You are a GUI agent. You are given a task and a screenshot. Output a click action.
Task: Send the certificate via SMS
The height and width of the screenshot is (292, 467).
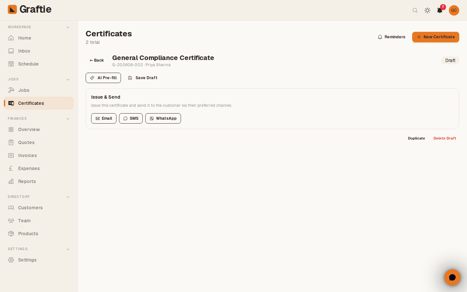[131, 118]
